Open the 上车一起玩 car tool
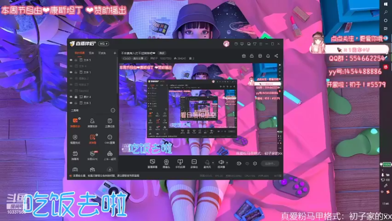This screenshot has height=221, width=392. [109, 155]
